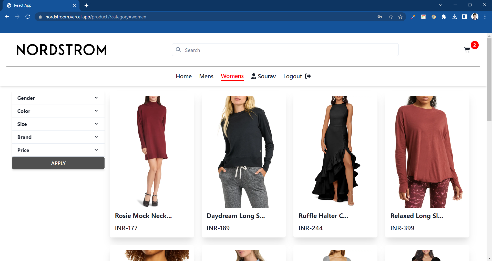
Task: Click the Logout link
Action: 293,76
